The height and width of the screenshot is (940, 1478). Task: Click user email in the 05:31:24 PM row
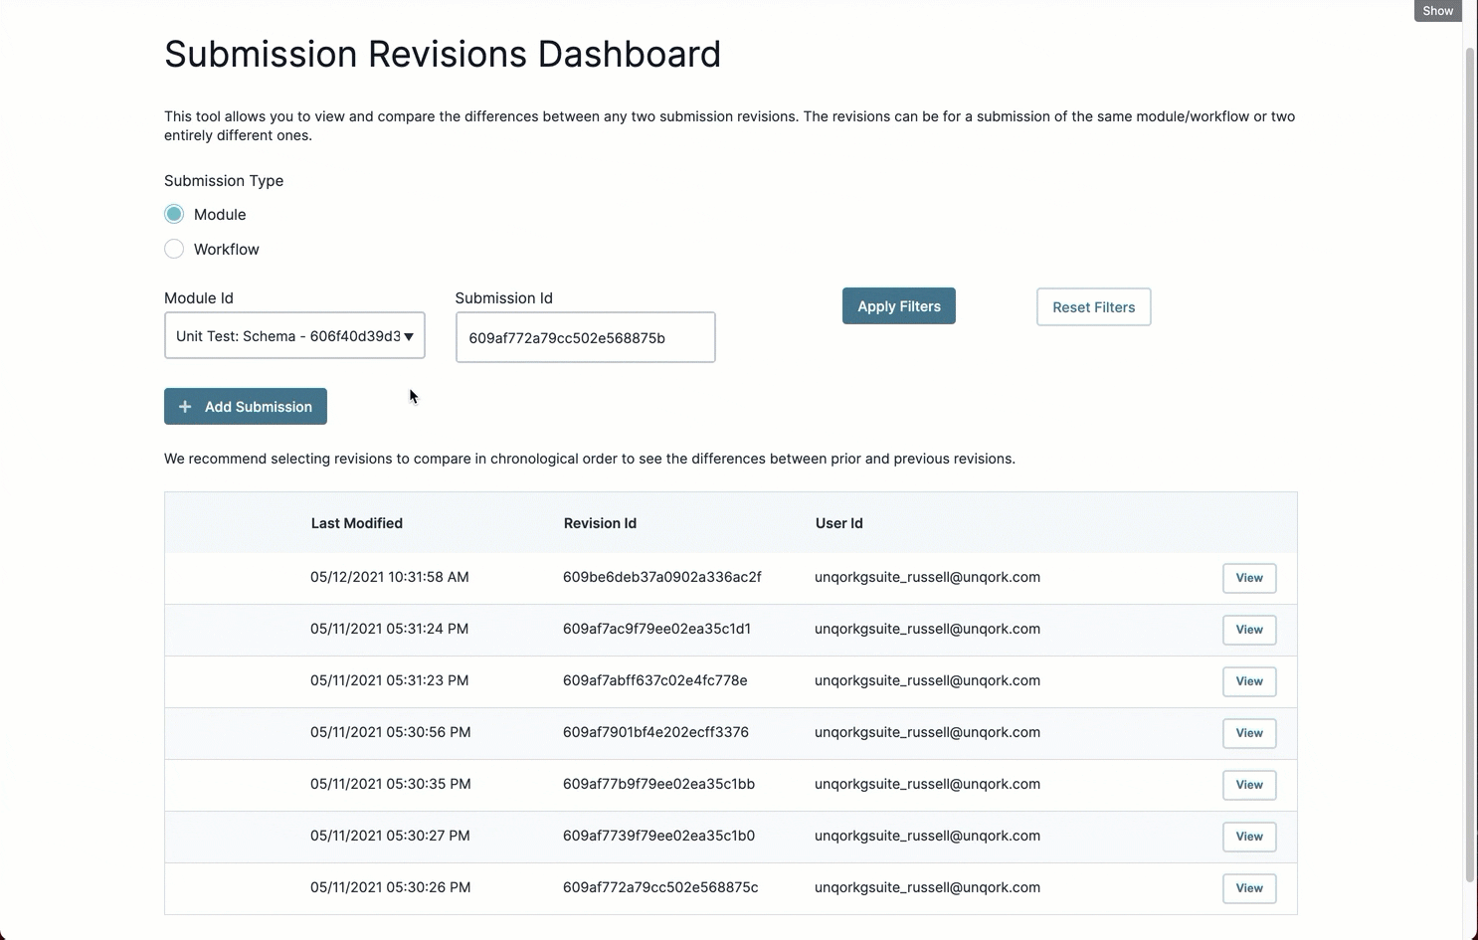point(927,629)
